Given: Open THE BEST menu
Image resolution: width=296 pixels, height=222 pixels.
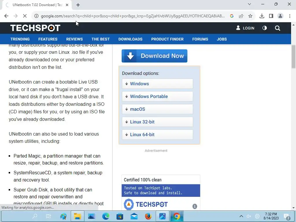Looking at the screenshot, I should tap(101, 39).
